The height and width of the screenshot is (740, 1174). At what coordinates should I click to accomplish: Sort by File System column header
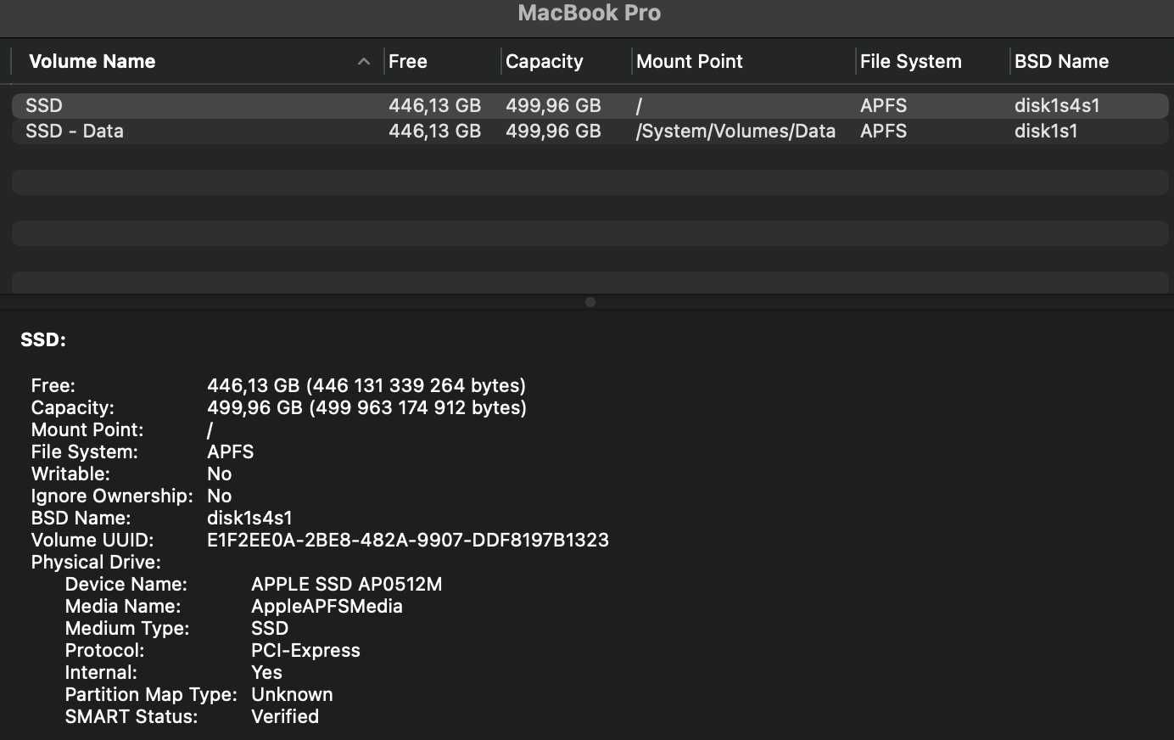911,61
